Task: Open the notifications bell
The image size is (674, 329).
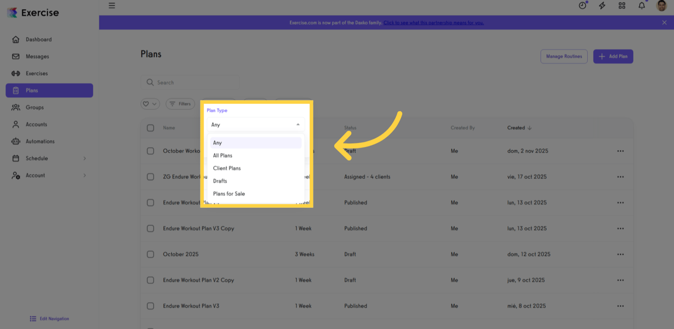Action: 641,5
